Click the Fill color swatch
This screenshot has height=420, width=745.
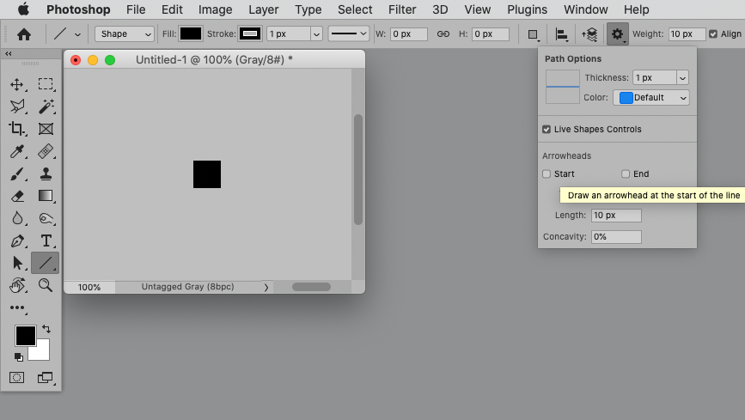coord(191,33)
